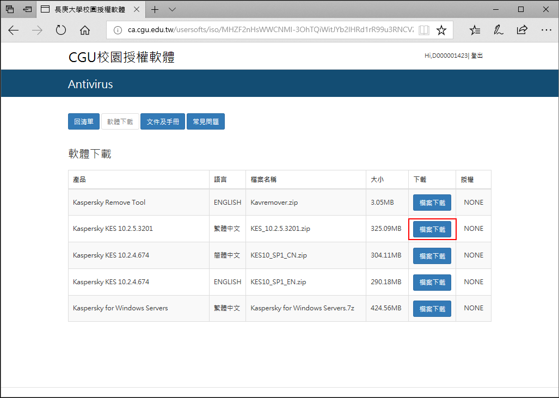The height and width of the screenshot is (398, 559).
Task: Open the Favorites hub icon
Action: point(475,30)
